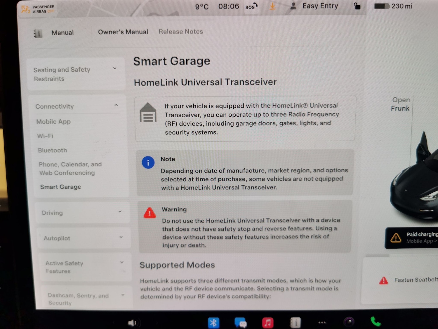
Task: Open the Easy Entry driver profile
Action: pyautogui.click(x=314, y=6)
